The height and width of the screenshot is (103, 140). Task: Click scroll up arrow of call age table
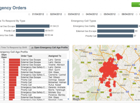tap(68, 60)
